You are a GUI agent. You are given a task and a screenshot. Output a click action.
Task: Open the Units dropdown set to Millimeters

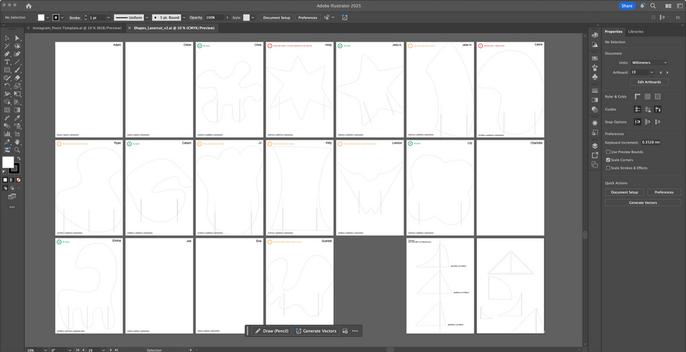649,62
